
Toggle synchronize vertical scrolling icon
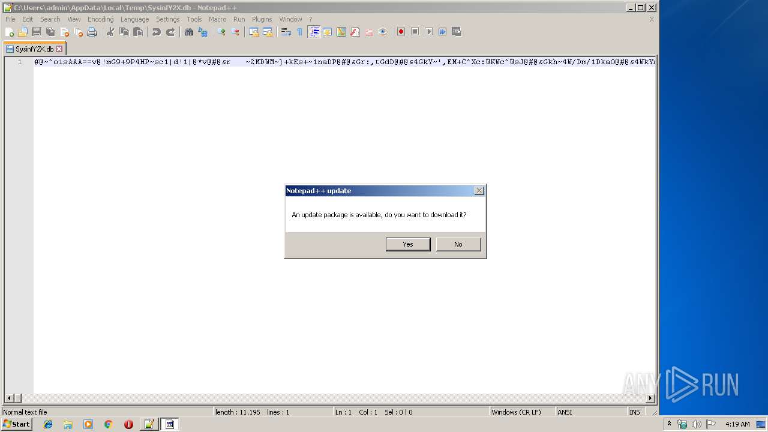pyautogui.click(x=254, y=32)
